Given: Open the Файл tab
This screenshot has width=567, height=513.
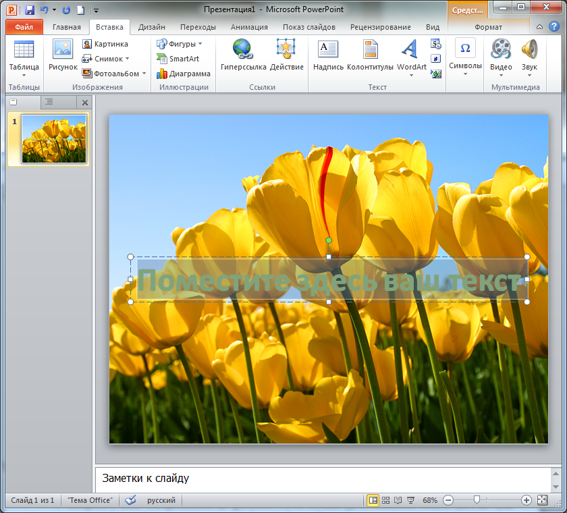Looking at the screenshot, I should pos(24,27).
